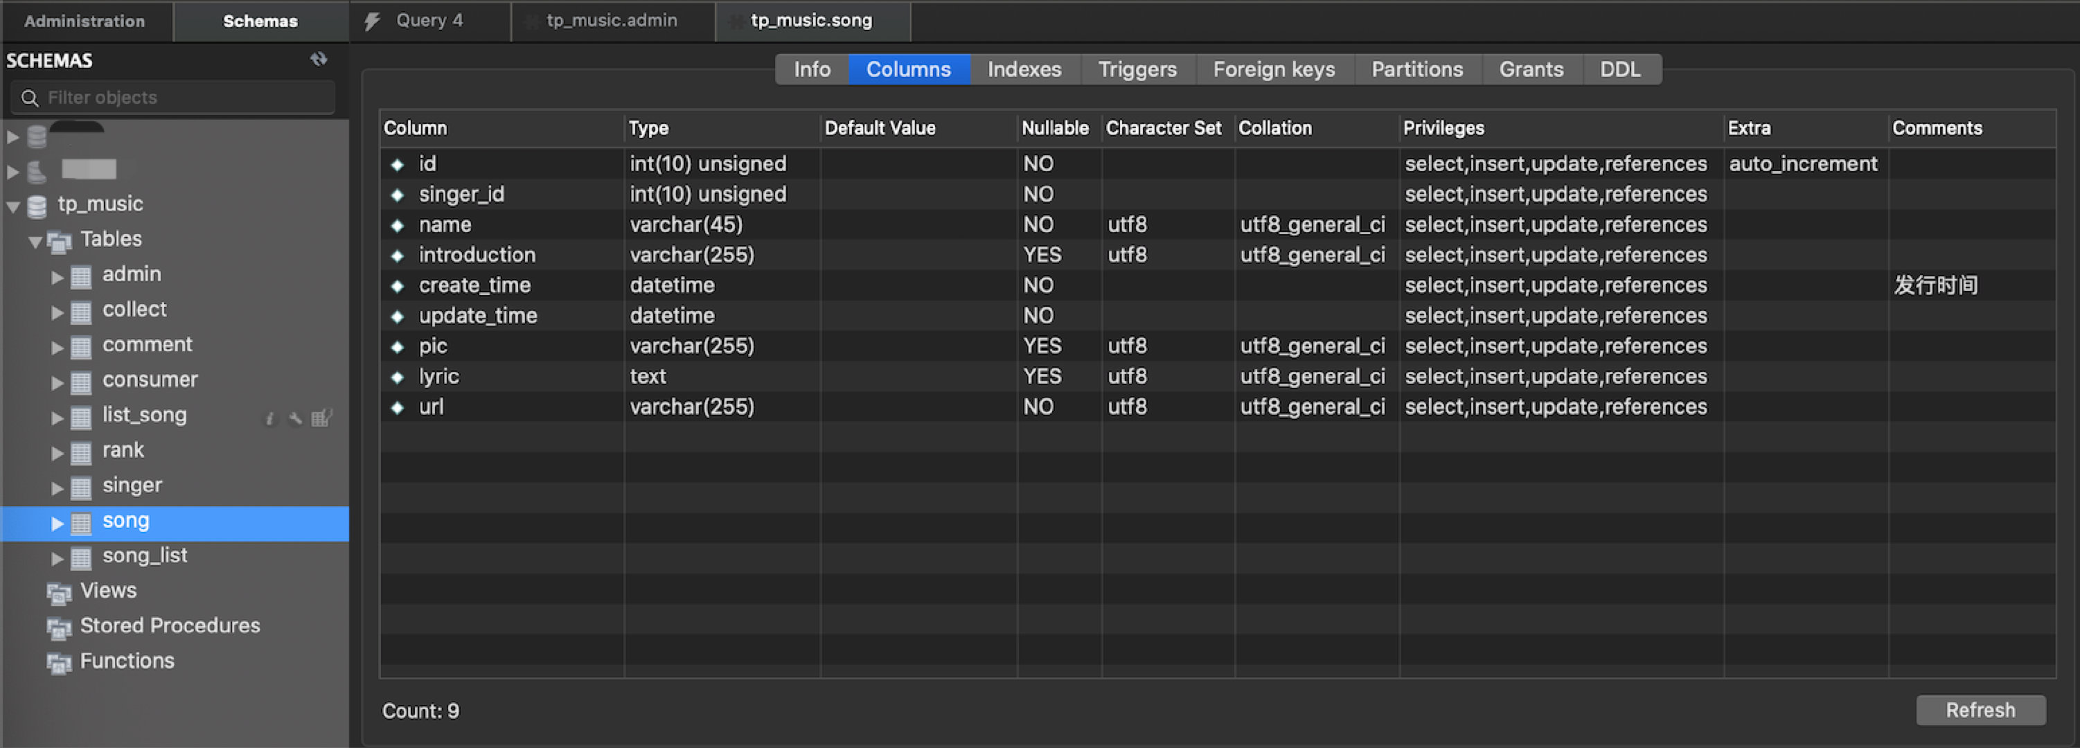
Task: Click the comment table icon
Action: 81,346
